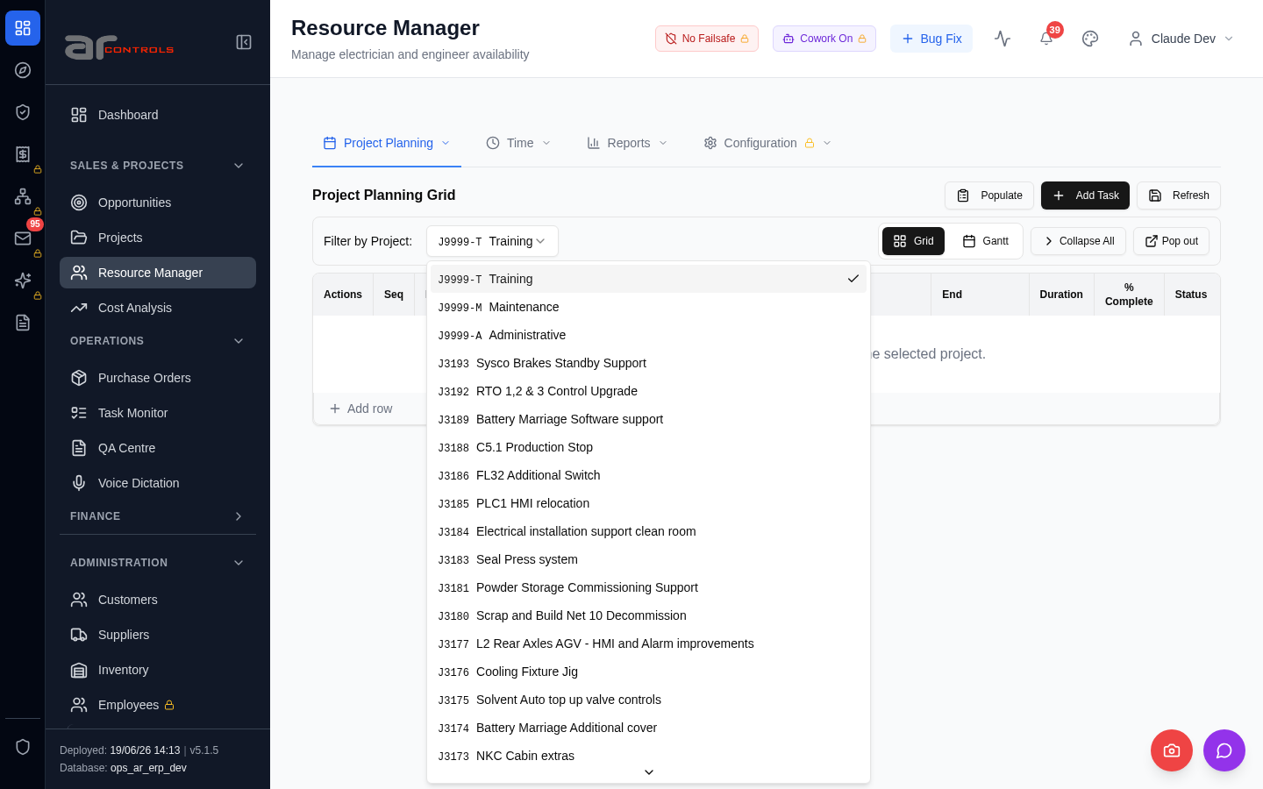This screenshot has width=1263, height=789.
Task: Click Collapse All button
Action: coord(1078,241)
